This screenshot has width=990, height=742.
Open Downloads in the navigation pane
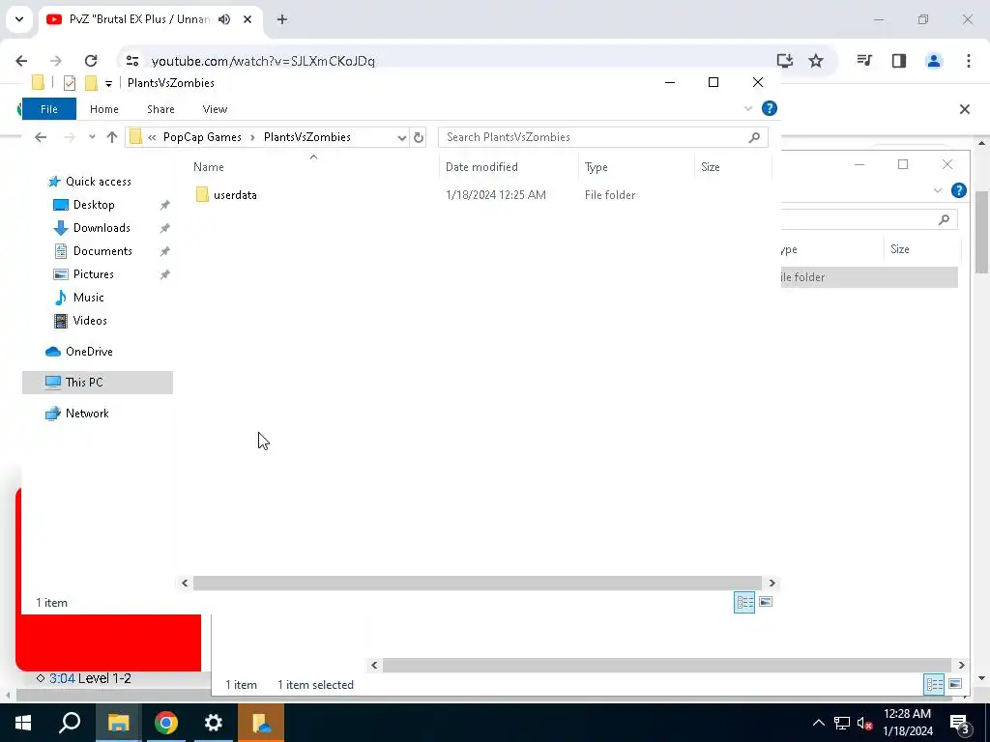(102, 228)
